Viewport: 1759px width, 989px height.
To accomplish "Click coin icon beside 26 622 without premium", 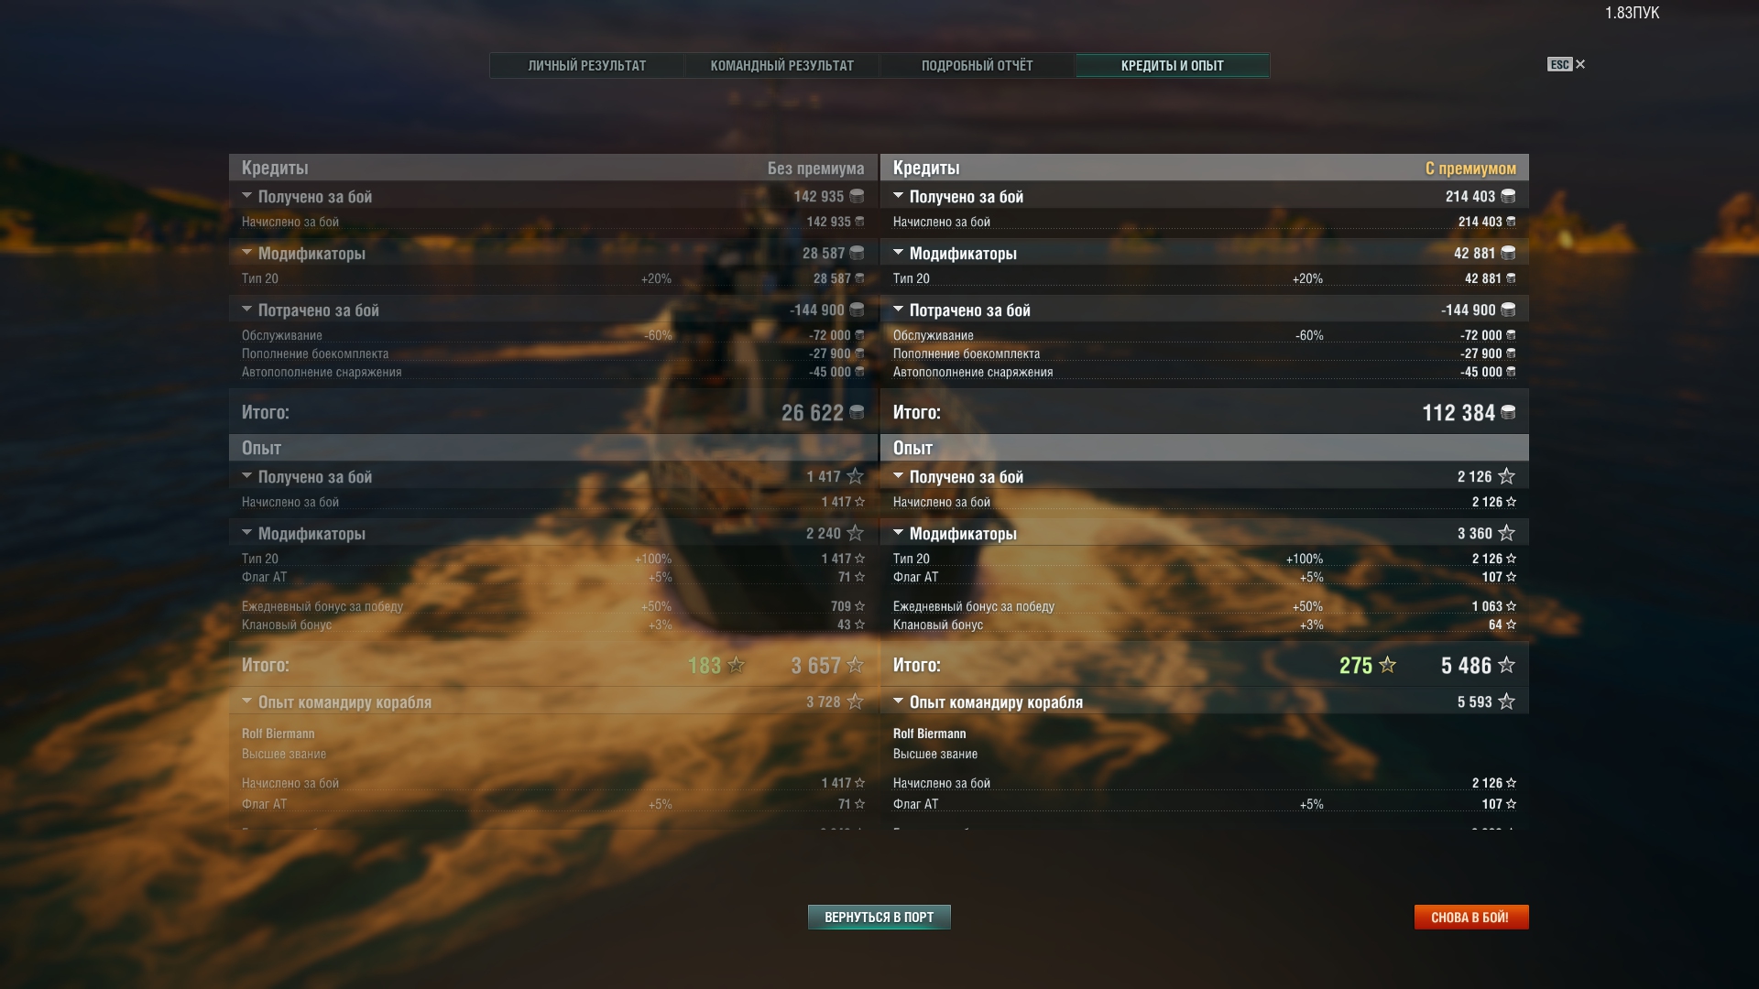I will click(857, 413).
